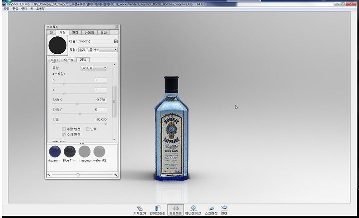Switch to the 설정 (Settings) tab

pos(104,32)
